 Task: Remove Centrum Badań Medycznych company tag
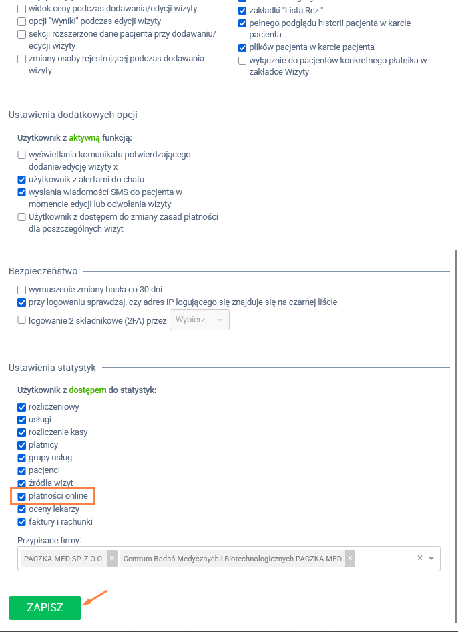[x=350, y=559]
